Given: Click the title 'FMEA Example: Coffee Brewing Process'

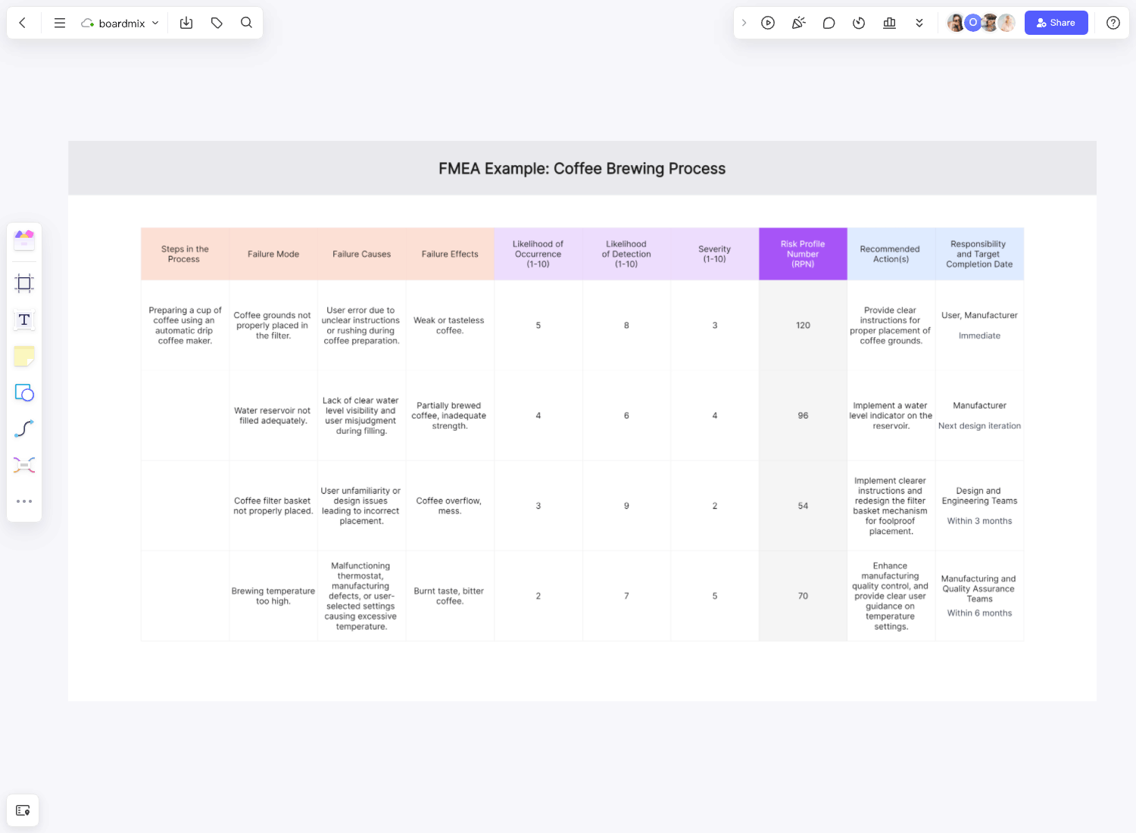Looking at the screenshot, I should click(582, 168).
